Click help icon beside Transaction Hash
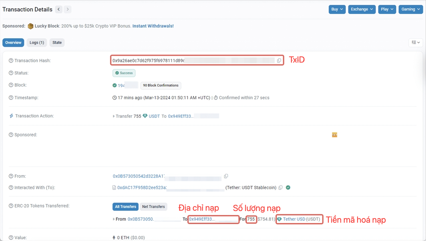 (11, 61)
